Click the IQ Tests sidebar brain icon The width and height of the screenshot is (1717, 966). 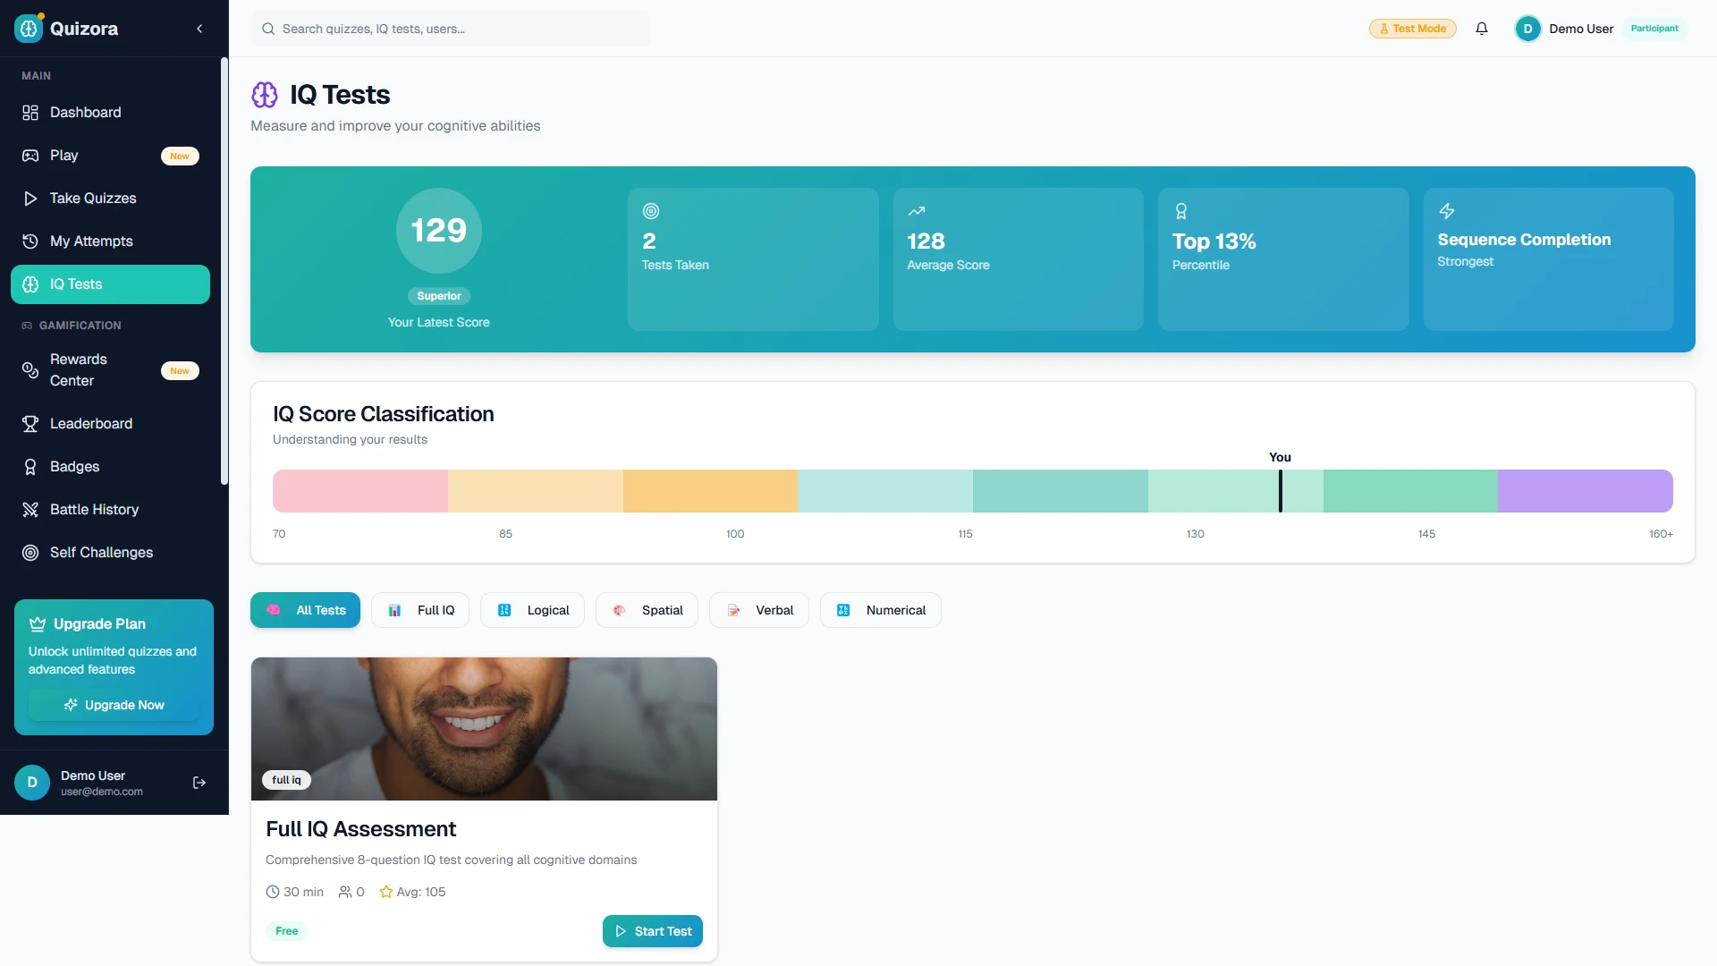coord(30,284)
